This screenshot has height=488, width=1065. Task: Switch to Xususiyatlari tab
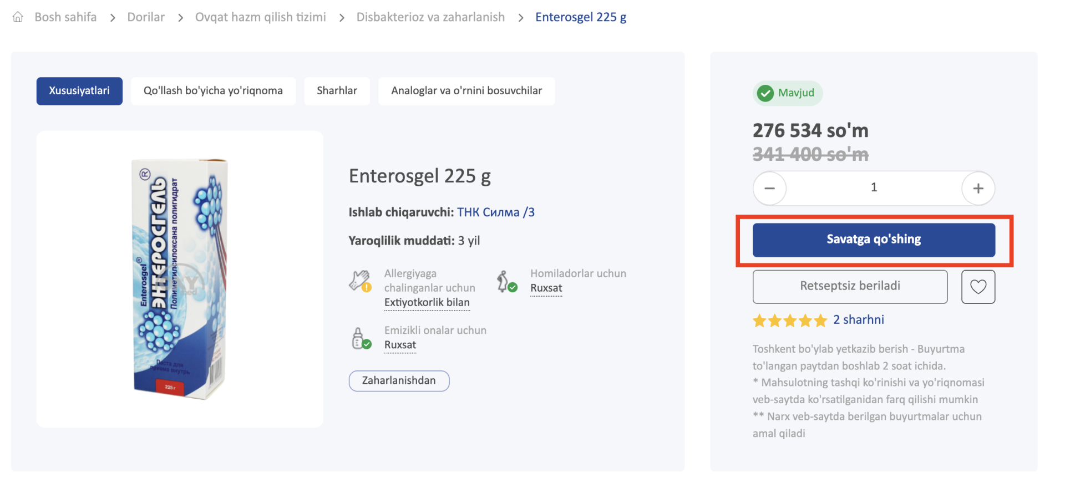[x=79, y=91]
